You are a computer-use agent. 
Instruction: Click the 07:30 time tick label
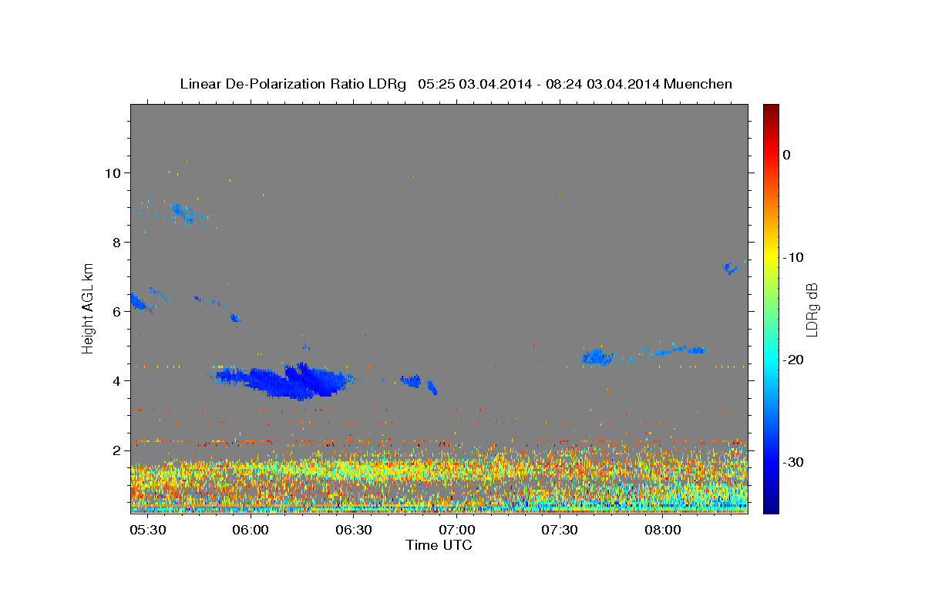[x=560, y=531]
